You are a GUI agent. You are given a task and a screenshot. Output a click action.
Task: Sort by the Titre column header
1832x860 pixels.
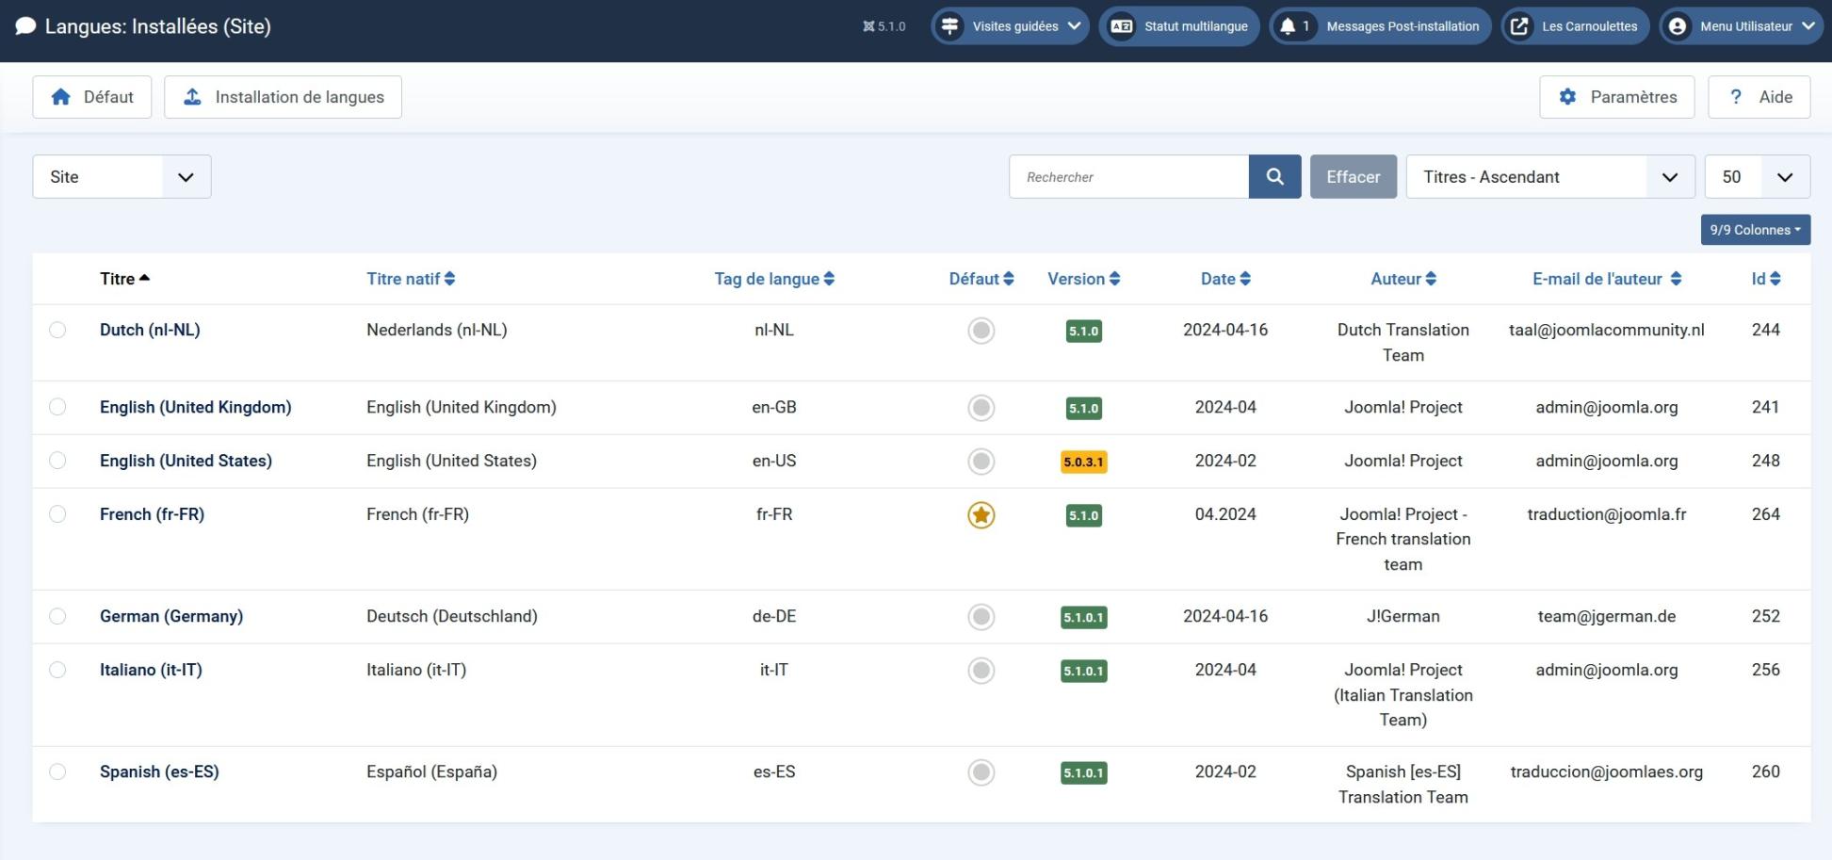124,279
